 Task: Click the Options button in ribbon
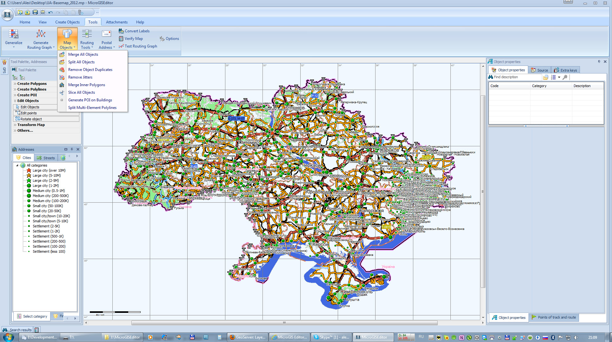169,39
